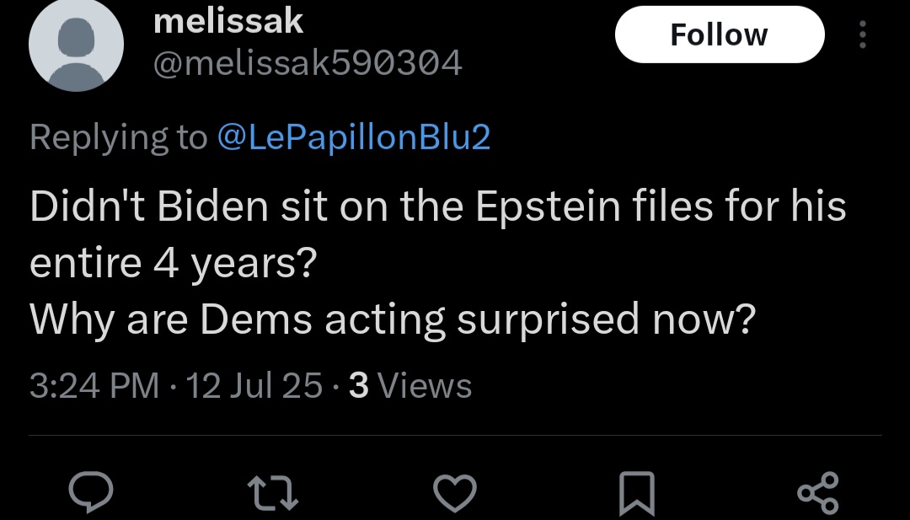Tap the reply speech bubble icon
This screenshot has height=520, width=910.
(x=90, y=492)
